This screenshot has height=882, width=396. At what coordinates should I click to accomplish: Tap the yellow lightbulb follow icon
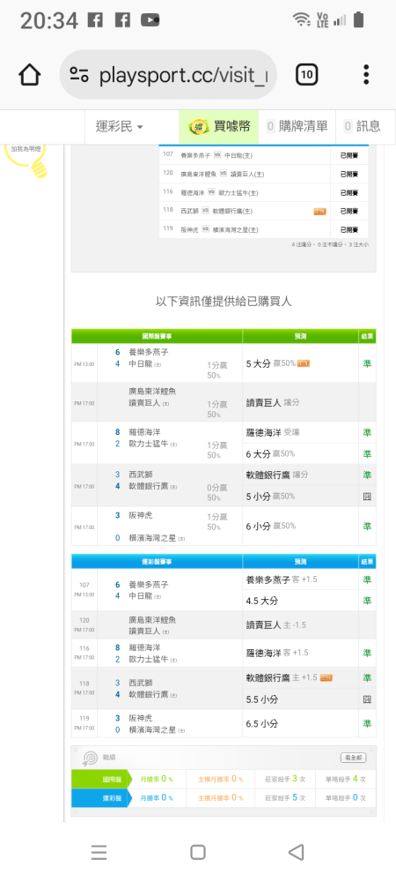[27, 159]
